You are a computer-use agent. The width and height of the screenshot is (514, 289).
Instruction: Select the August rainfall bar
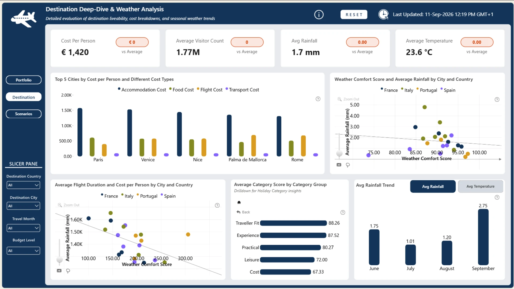[x=447, y=253]
